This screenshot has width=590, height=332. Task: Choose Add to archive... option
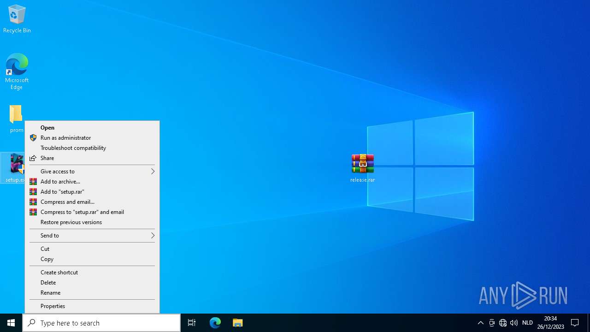click(x=92, y=182)
